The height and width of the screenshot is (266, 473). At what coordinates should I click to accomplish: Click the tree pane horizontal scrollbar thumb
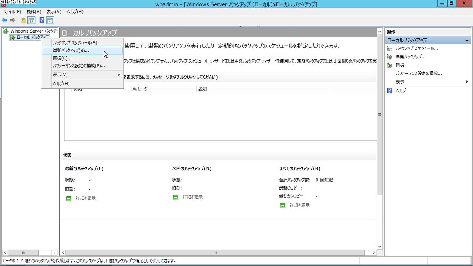(x=23, y=253)
